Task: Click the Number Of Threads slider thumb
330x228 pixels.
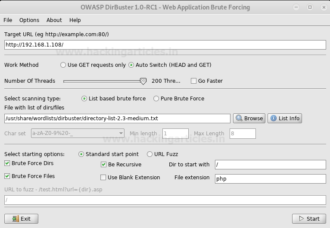Action: point(143,81)
